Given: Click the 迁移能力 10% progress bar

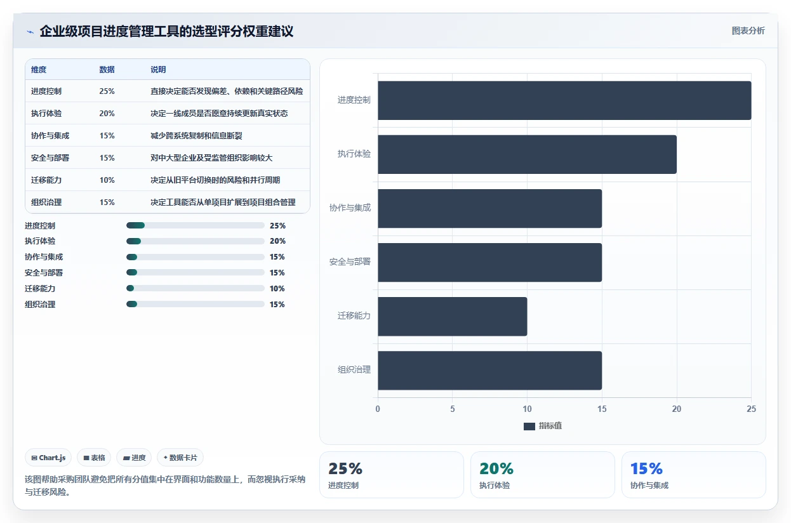Looking at the screenshot, I should [x=196, y=288].
